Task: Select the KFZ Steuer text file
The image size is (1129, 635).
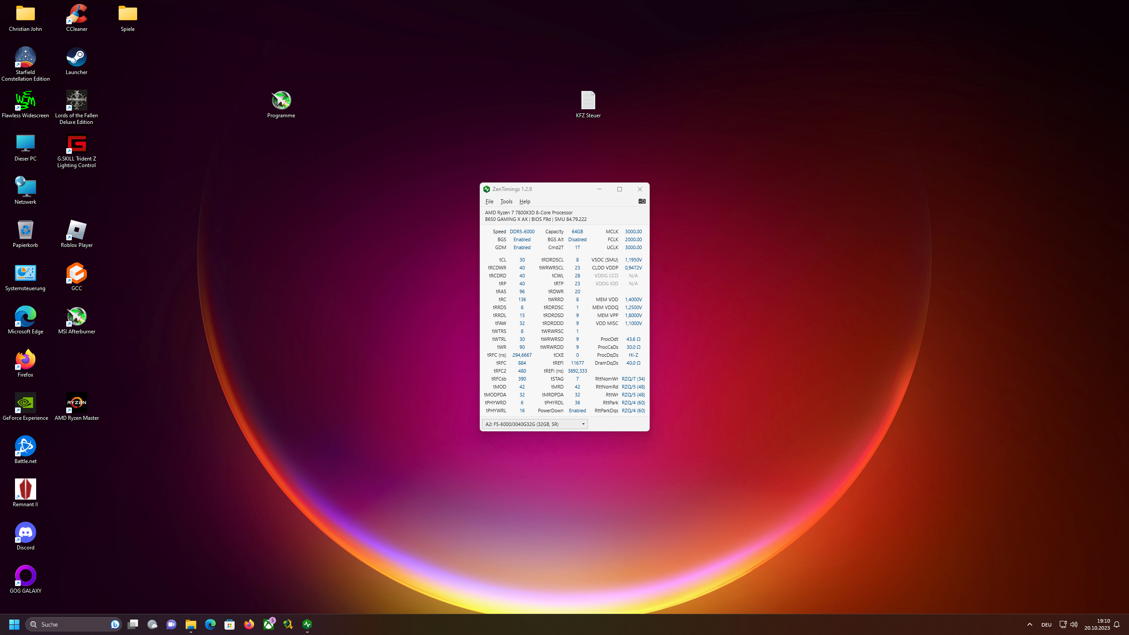Action: click(x=588, y=101)
